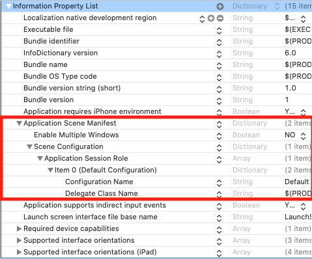Open key stepper for Required device capabilities
This screenshot has height=259, width=312.
point(219,230)
